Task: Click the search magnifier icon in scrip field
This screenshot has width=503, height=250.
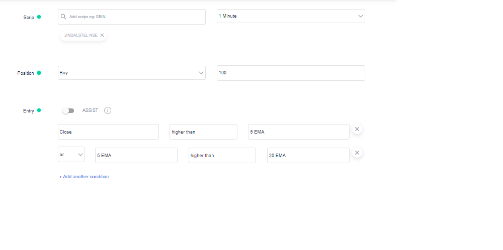Action: click(63, 17)
